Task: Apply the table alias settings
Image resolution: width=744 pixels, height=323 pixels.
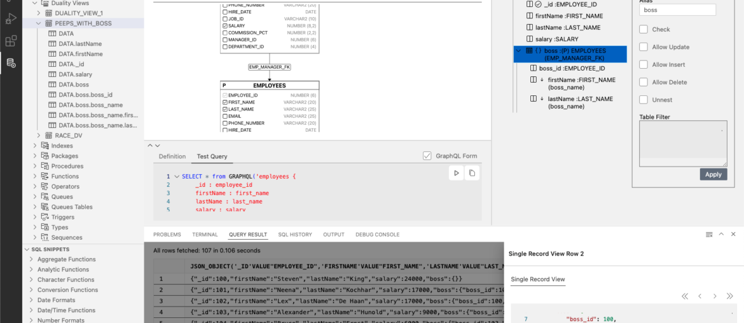Action: pos(713,174)
